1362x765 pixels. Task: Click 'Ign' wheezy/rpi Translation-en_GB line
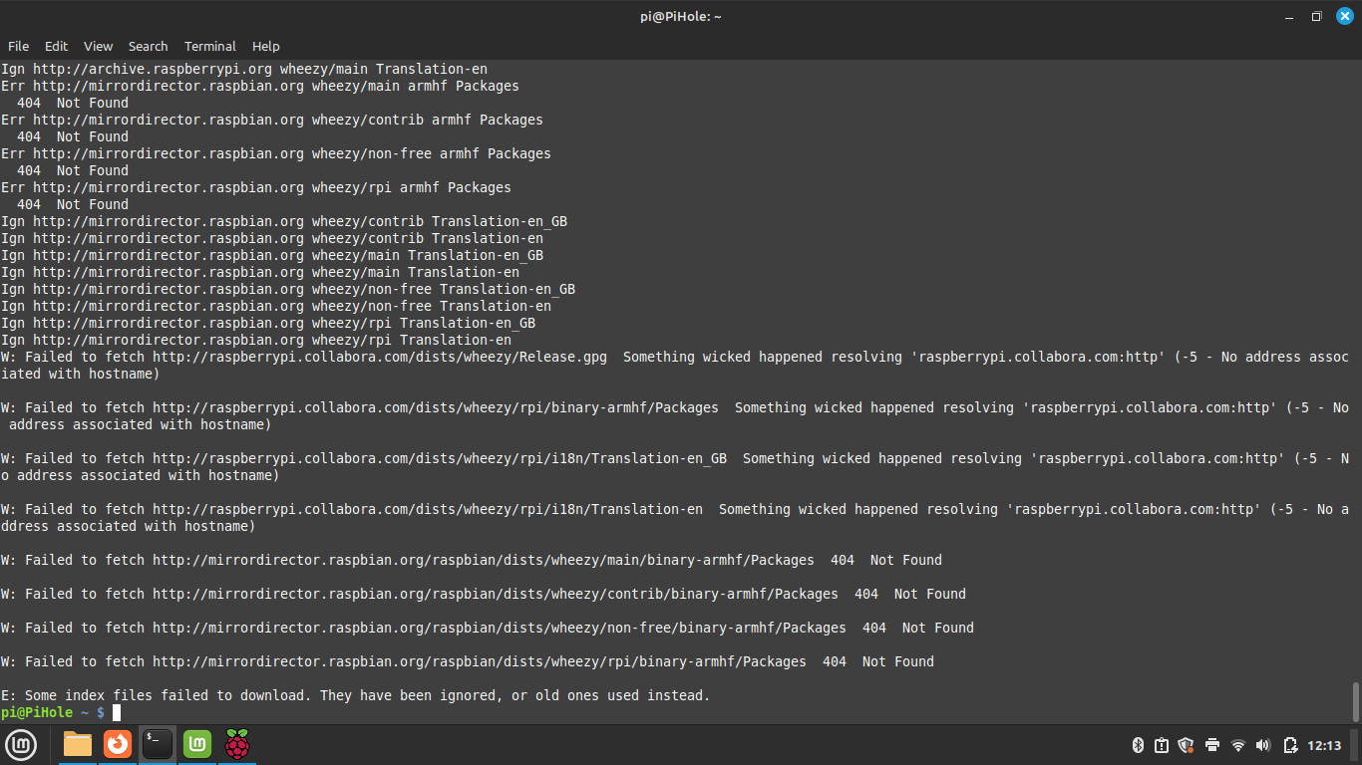click(267, 323)
